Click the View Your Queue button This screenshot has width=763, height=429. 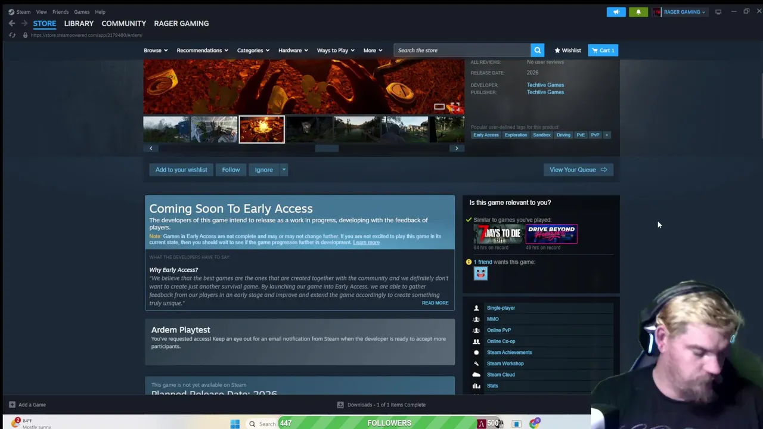click(578, 170)
